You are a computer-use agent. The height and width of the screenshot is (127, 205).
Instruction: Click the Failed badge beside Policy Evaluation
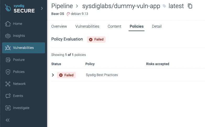point(96,39)
